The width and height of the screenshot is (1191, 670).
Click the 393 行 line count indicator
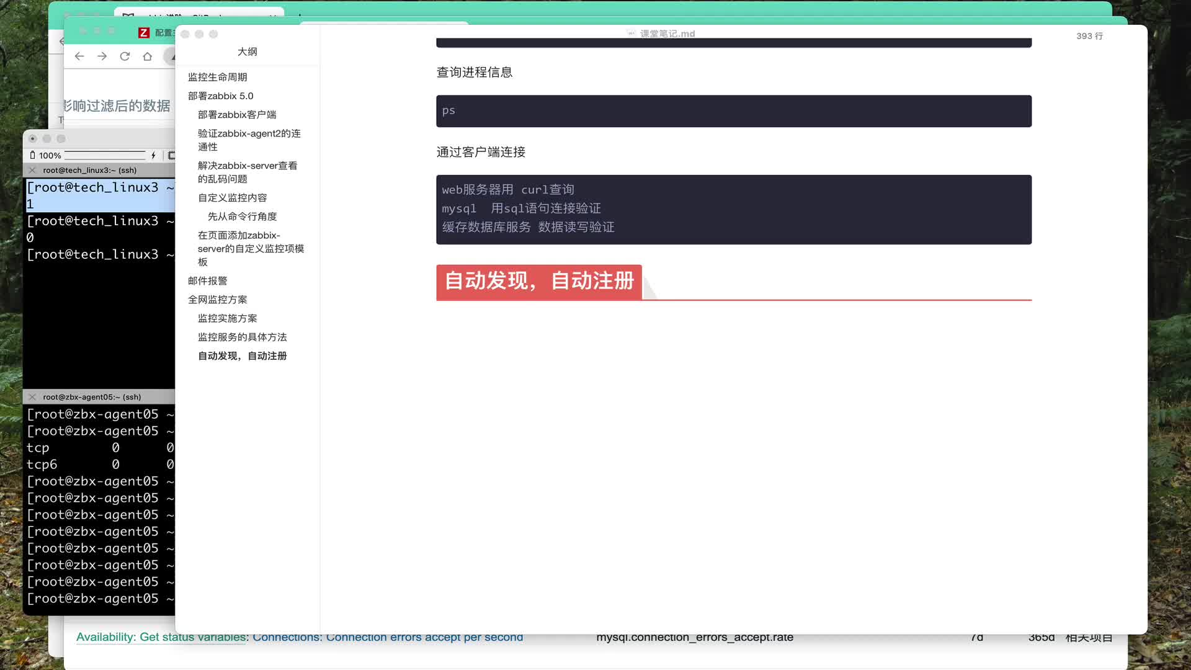tap(1089, 36)
